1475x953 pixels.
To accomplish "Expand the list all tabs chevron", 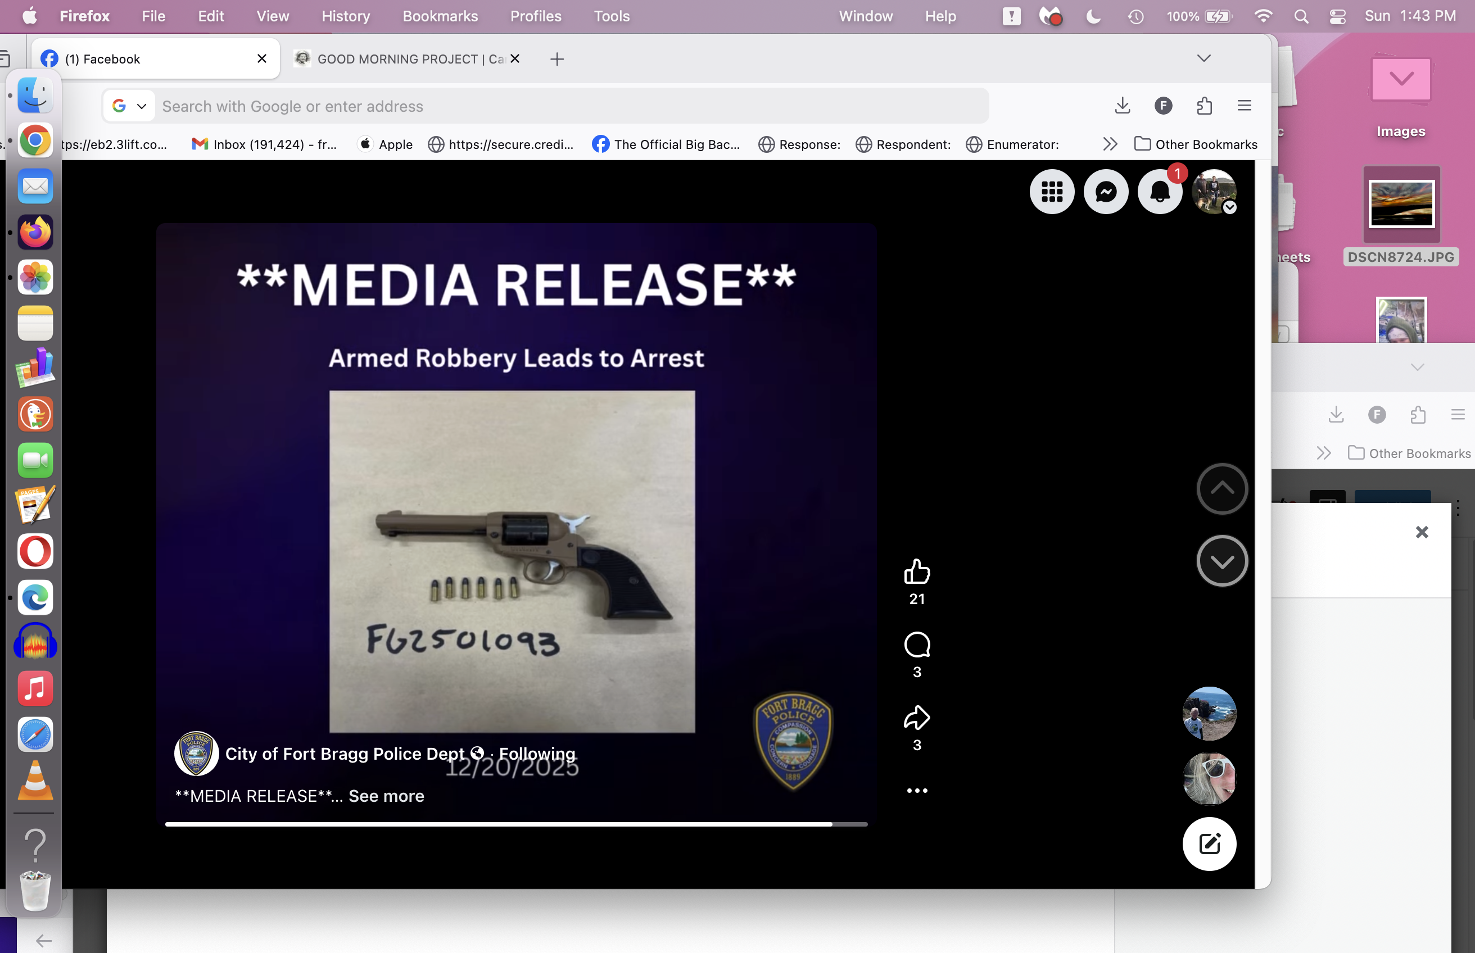I will tap(1203, 58).
